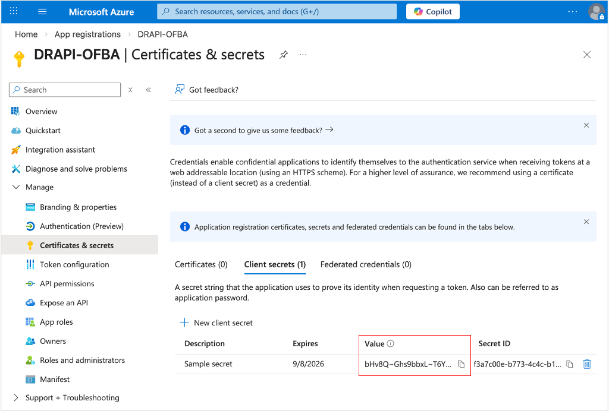Open the account avatar in the top bar
The height and width of the screenshot is (411, 609).
coord(596,11)
